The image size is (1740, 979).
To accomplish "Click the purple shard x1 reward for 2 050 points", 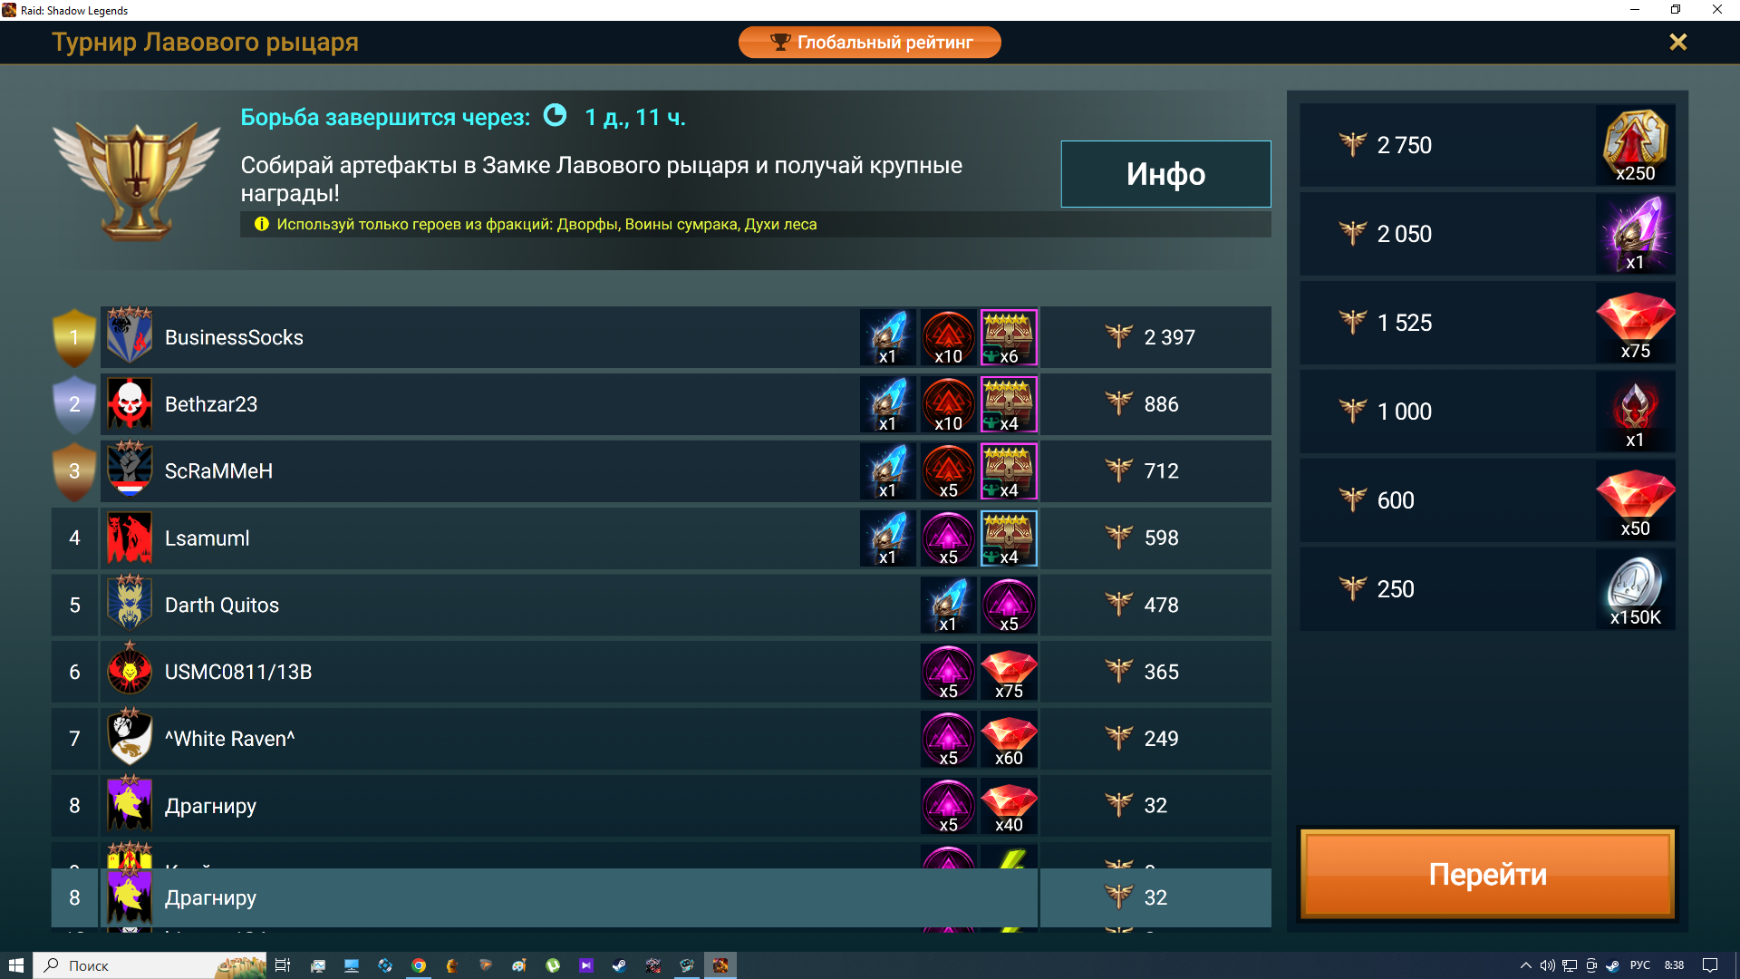I will [x=1635, y=234].
